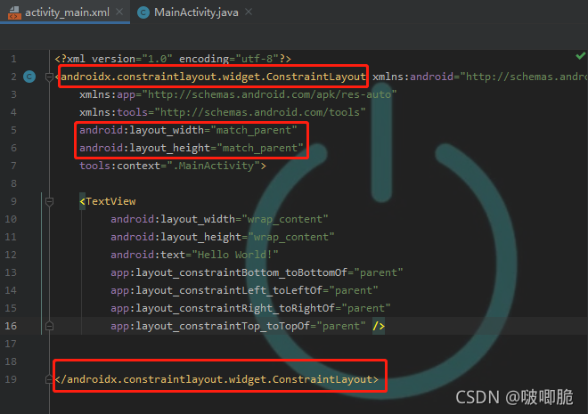This screenshot has height=414, width=588.
Task: Open the MainActivity.java tab
Action: 196,12
